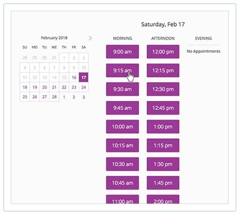Select February 16 on the calendar
Image resolution: width=243 pixels, height=216 pixels.
coord(74,78)
